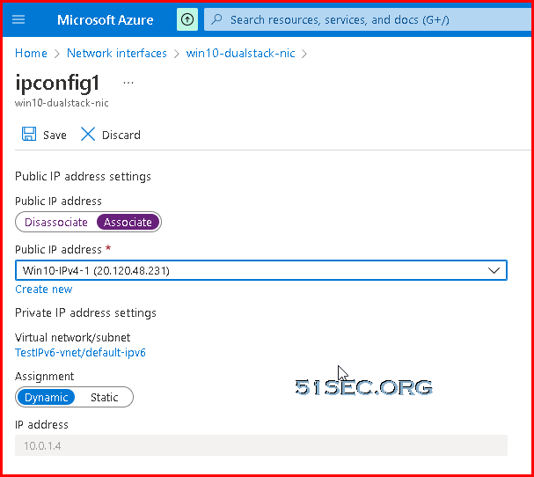The height and width of the screenshot is (477, 534).
Task: Click the Public IP address settings heading
Action: point(83,177)
